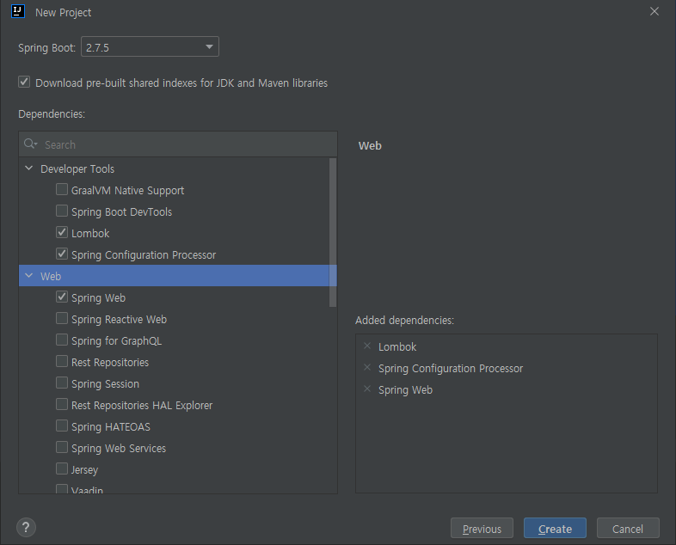This screenshot has width=676, height=545.
Task: Enable the Jersey checkbox
Action: [x=62, y=468]
